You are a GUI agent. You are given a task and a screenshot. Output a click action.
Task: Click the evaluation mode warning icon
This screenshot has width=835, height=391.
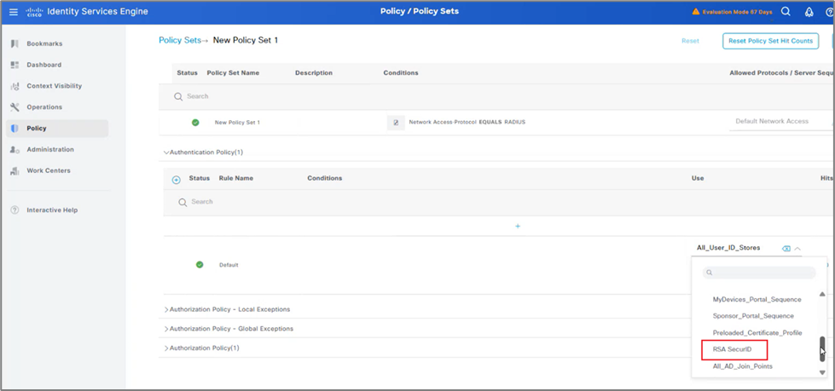[x=695, y=12]
